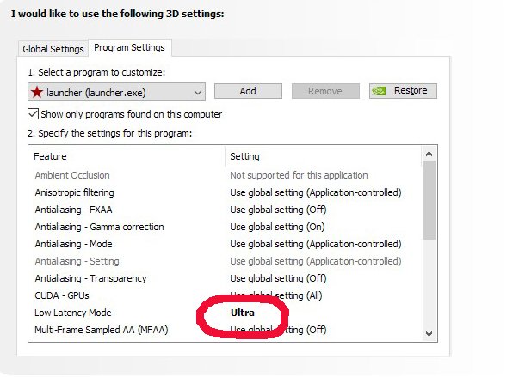The image size is (519, 377).
Task: Click the scrollbar down arrow
Action: click(429, 334)
